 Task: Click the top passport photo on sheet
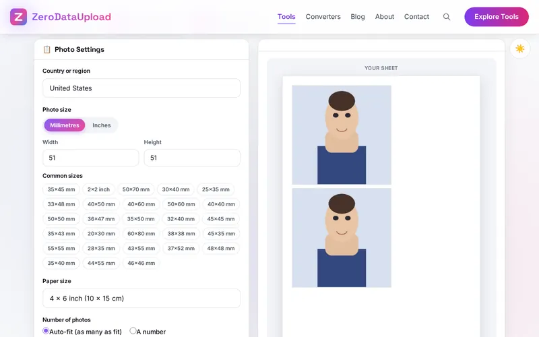pyautogui.click(x=342, y=135)
